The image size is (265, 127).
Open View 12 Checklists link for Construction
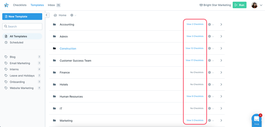[x=194, y=48]
